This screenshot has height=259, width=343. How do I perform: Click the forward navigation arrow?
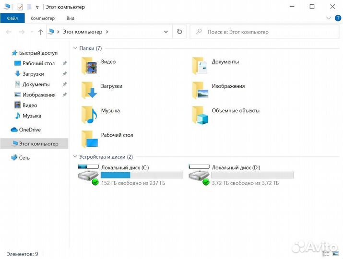22,32
